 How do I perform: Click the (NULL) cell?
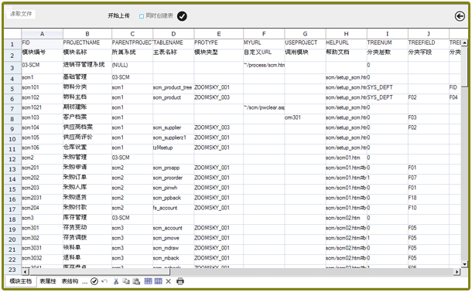coord(132,68)
